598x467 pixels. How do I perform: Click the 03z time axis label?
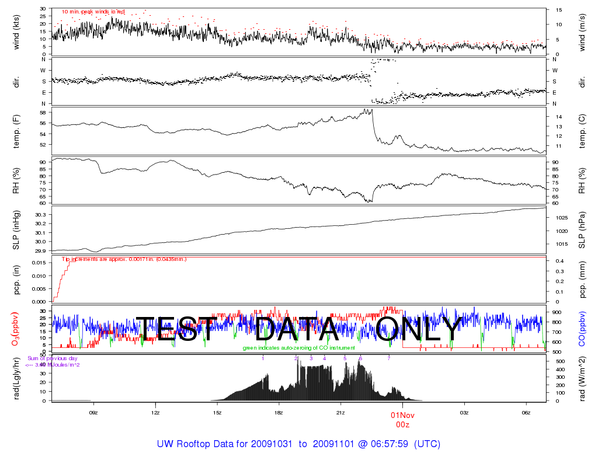click(x=464, y=413)
